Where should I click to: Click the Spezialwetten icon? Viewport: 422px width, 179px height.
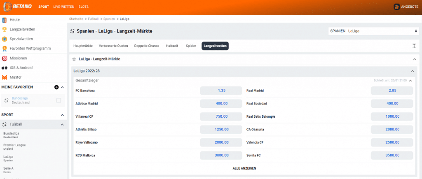(x=4, y=39)
